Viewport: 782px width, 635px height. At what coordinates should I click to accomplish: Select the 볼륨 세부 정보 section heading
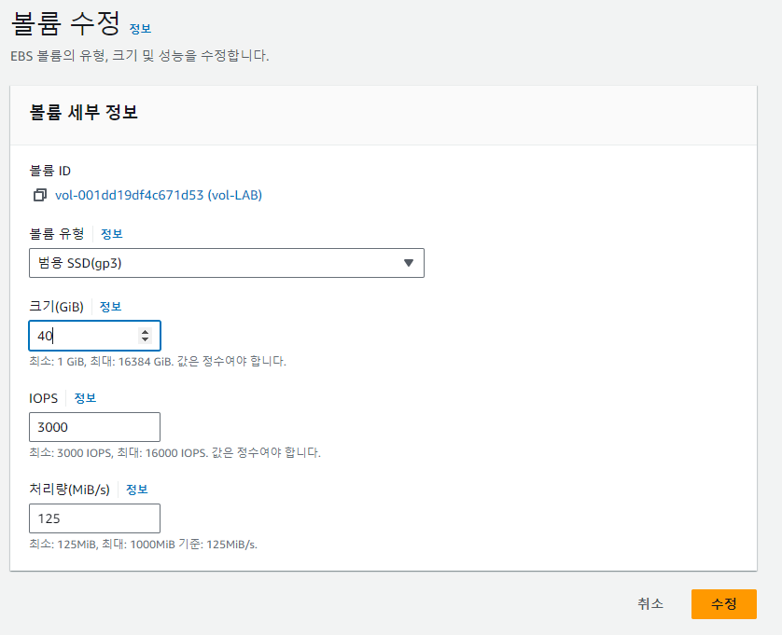83,112
